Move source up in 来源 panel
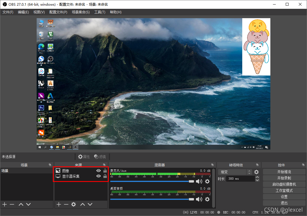The width and height of the screenshot is (307, 216). pos(83,204)
